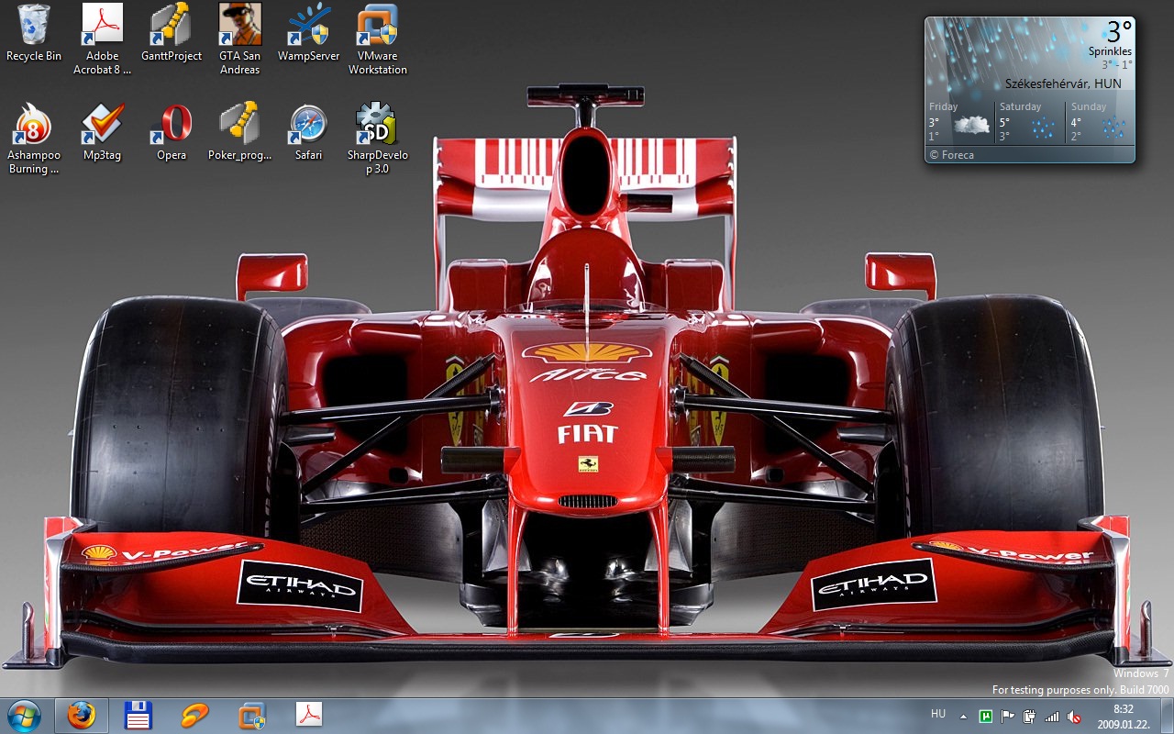This screenshot has width=1174, height=734.
Task: Click the orange chain-link taskbar icon
Action: pyautogui.click(x=194, y=716)
